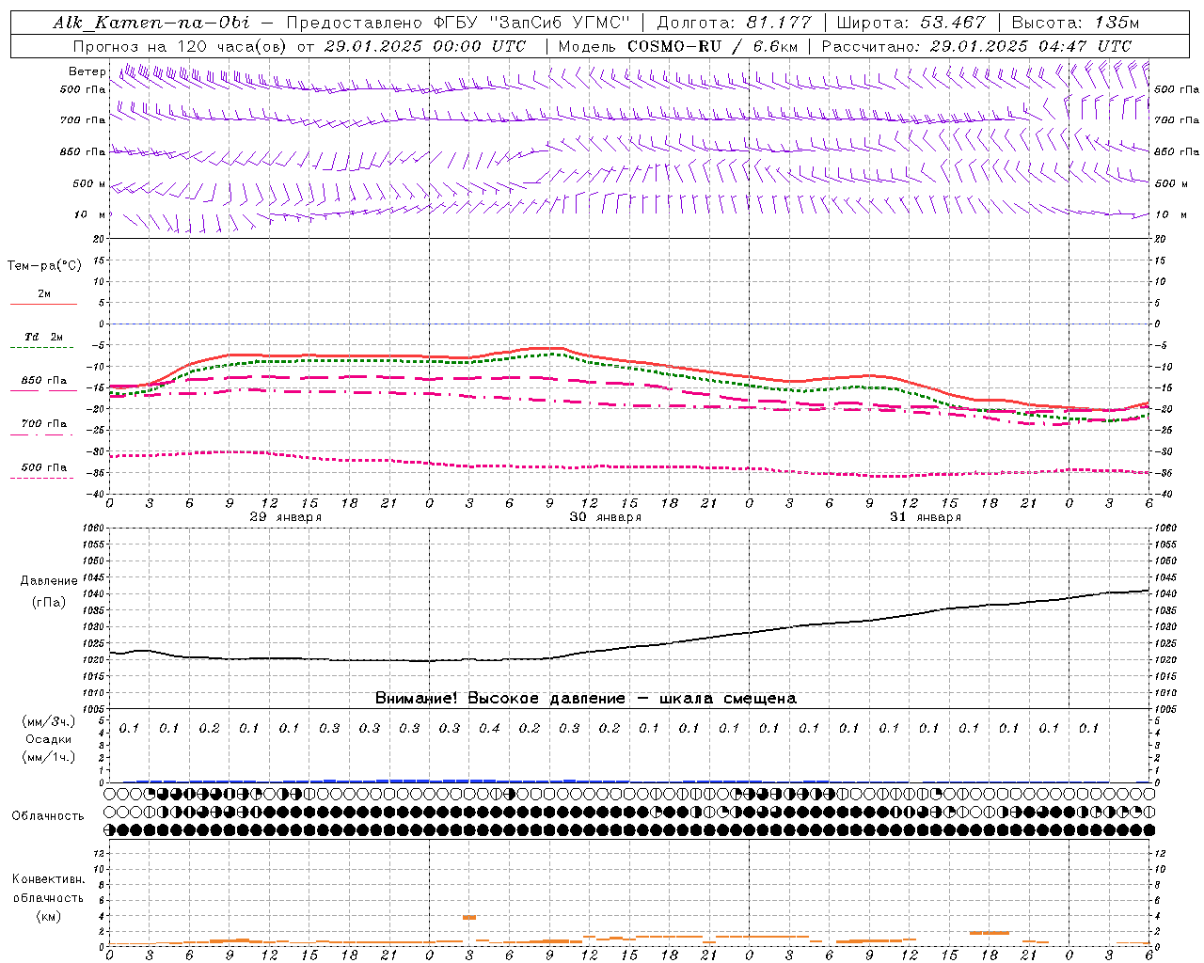
Task: Click the Ветер wind panel label
Action: pos(87,71)
